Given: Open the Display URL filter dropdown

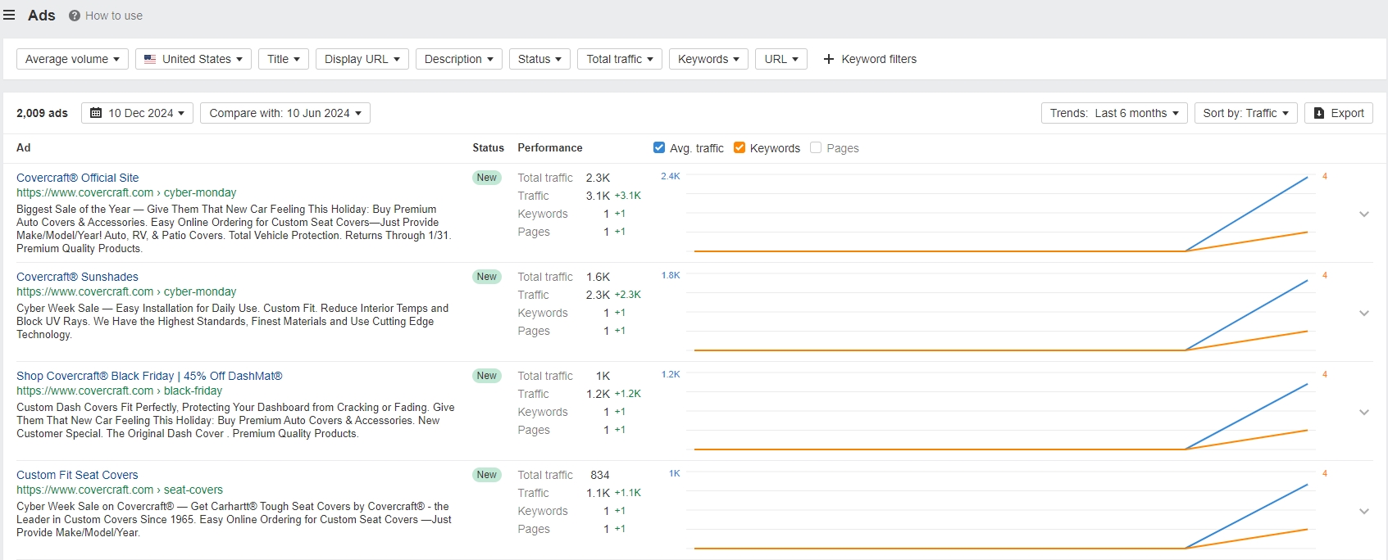Looking at the screenshot, I should coord(362,59).
